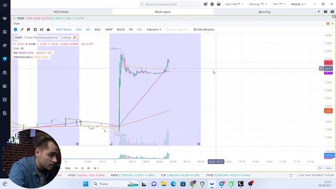Click the taskbar Поиск search box

(x=115, y=184)
